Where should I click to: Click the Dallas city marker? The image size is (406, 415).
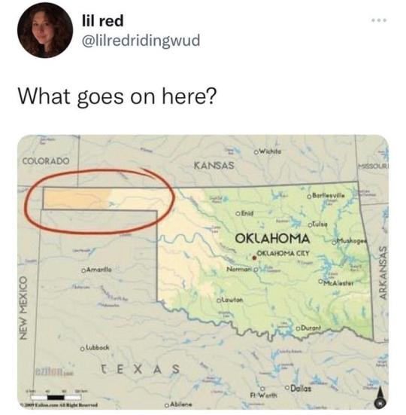point(287,388)
